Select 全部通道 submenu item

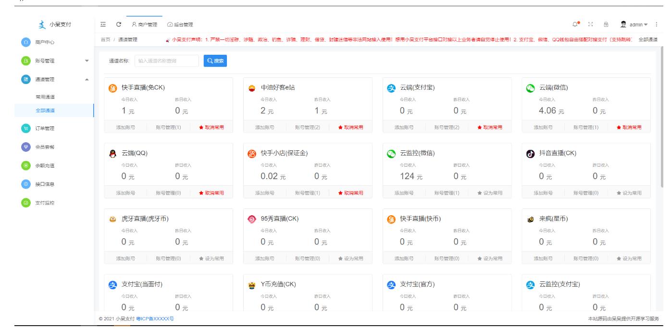pos(45,110)
